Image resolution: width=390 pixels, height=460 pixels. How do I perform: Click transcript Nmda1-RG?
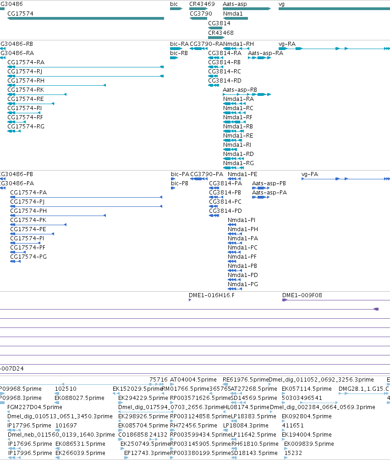pyautogui.click(x=238, y=163)
